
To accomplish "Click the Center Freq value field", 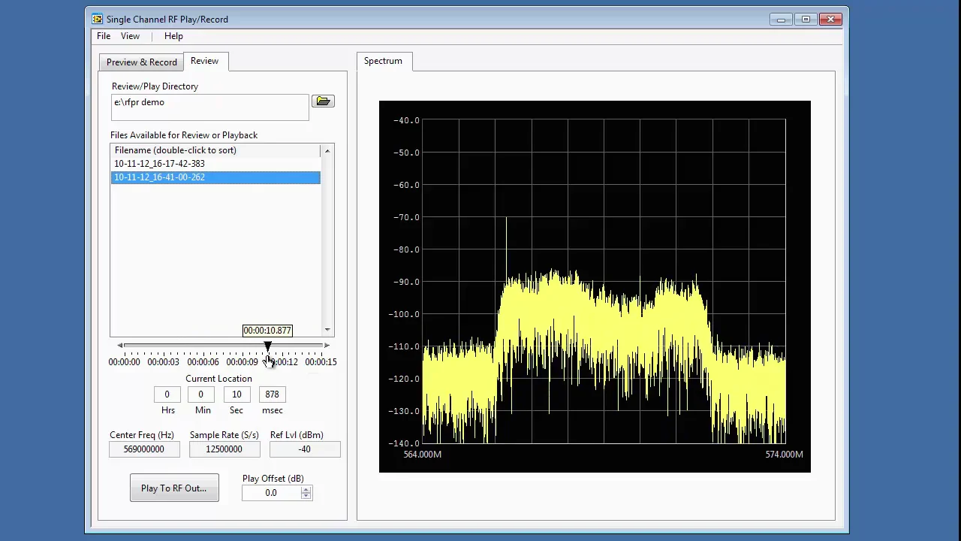I will click(143, 449).
